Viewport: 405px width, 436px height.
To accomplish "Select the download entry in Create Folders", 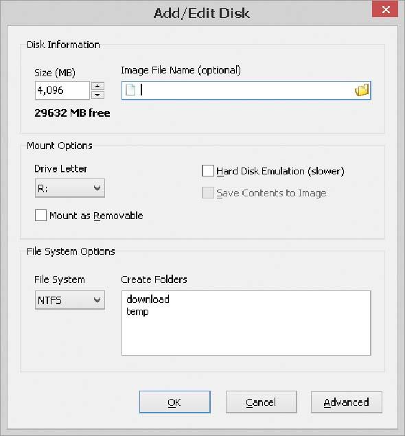I will (148, 299).
